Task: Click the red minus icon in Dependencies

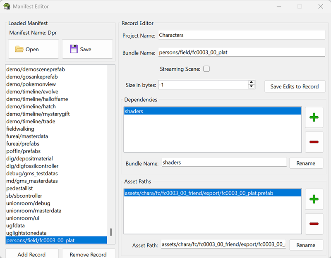Action: pos(314,142)
